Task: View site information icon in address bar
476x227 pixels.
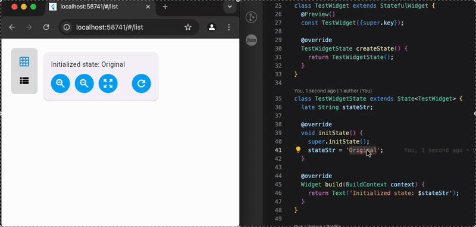Action: pos(67,27)
